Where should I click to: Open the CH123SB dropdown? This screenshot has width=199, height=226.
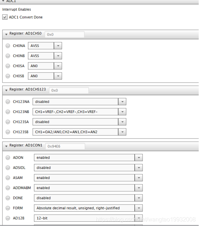79,132
